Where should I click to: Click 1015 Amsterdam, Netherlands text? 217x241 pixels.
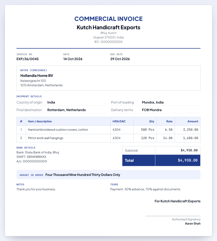42,85
